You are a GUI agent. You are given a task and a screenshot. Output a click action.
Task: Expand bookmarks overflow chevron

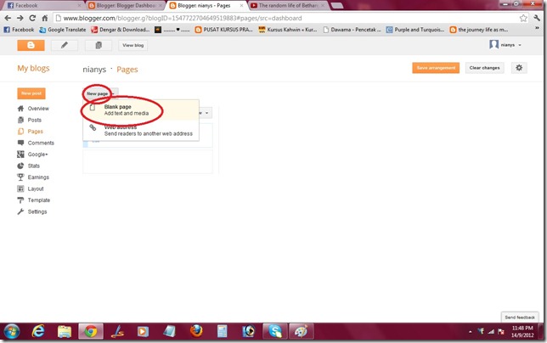[x=537, y=29]
